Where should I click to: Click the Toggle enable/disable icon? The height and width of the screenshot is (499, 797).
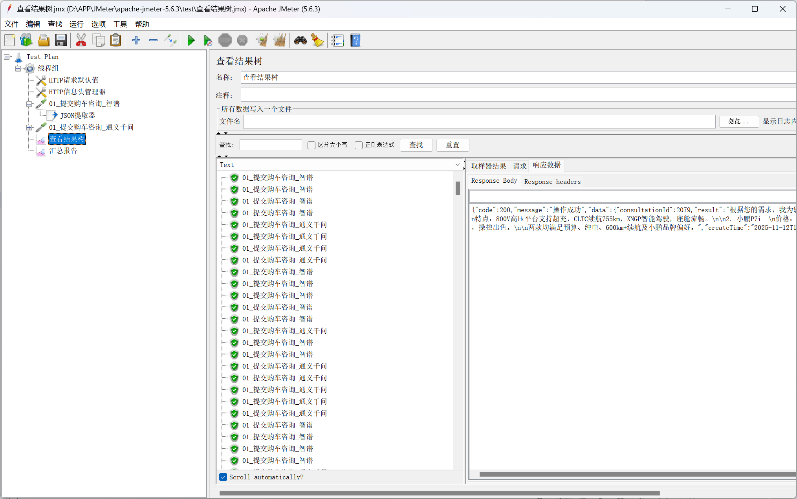(x=170, y=40)
